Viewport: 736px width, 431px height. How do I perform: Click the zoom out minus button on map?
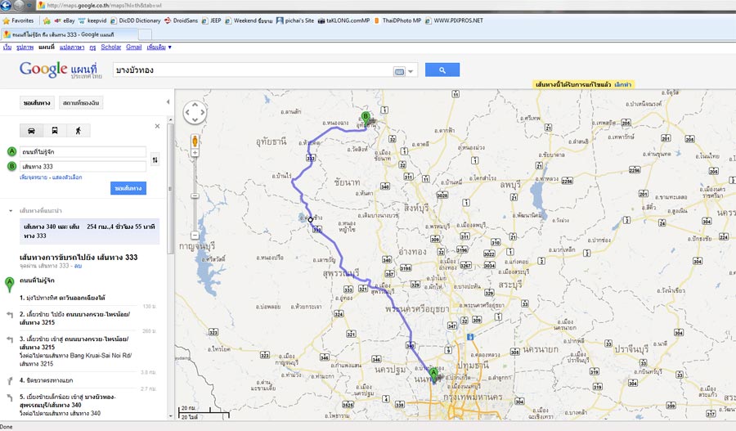point(195,195)
